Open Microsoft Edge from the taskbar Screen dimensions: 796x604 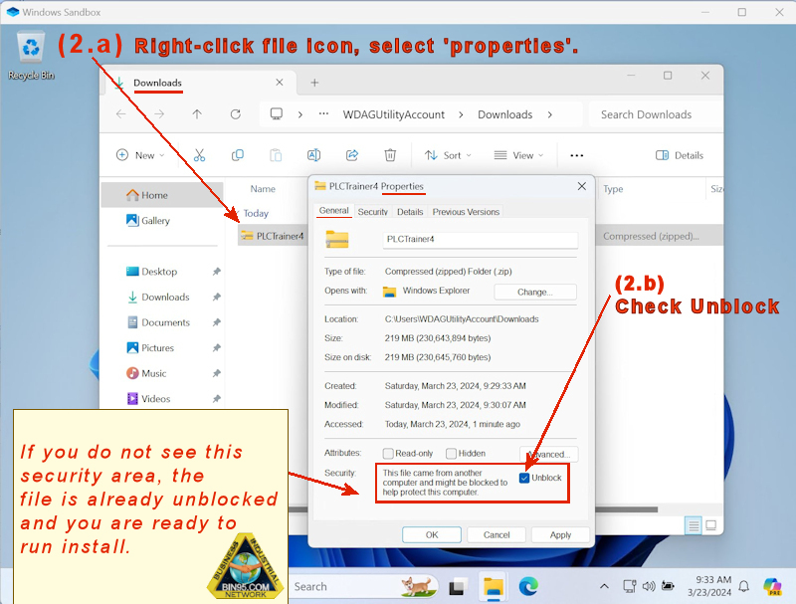click(528, 587)
